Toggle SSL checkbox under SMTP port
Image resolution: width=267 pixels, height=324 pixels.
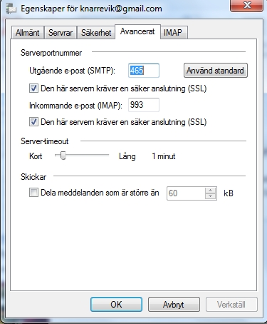coord(33,88)
